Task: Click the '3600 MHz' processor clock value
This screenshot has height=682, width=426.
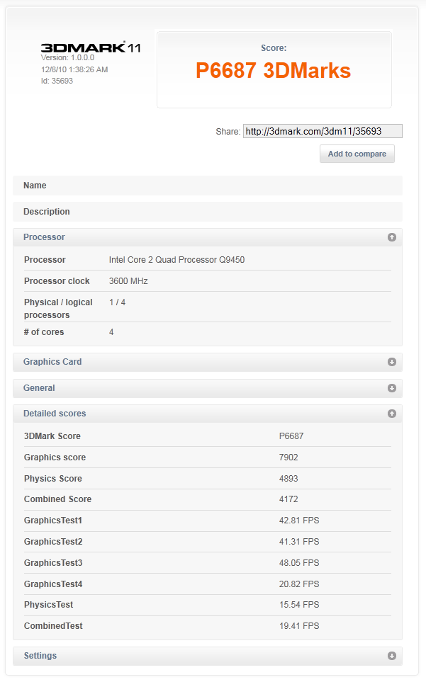Action: click(128, 281)
